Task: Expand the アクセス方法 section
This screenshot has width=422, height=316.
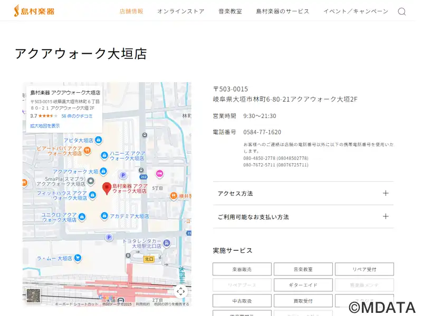Action: point(303,193)
